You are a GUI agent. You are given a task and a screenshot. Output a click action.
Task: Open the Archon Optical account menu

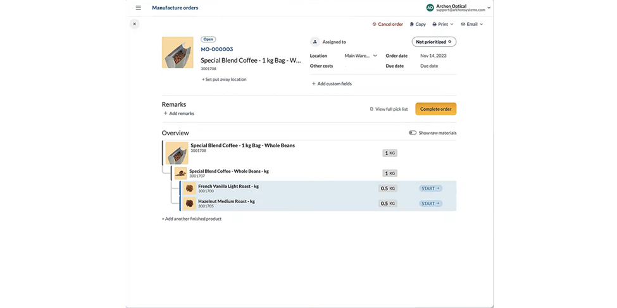click(x=459, y=8)
